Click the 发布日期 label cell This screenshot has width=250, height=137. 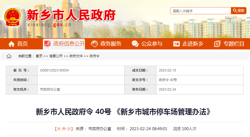[140, 90]
